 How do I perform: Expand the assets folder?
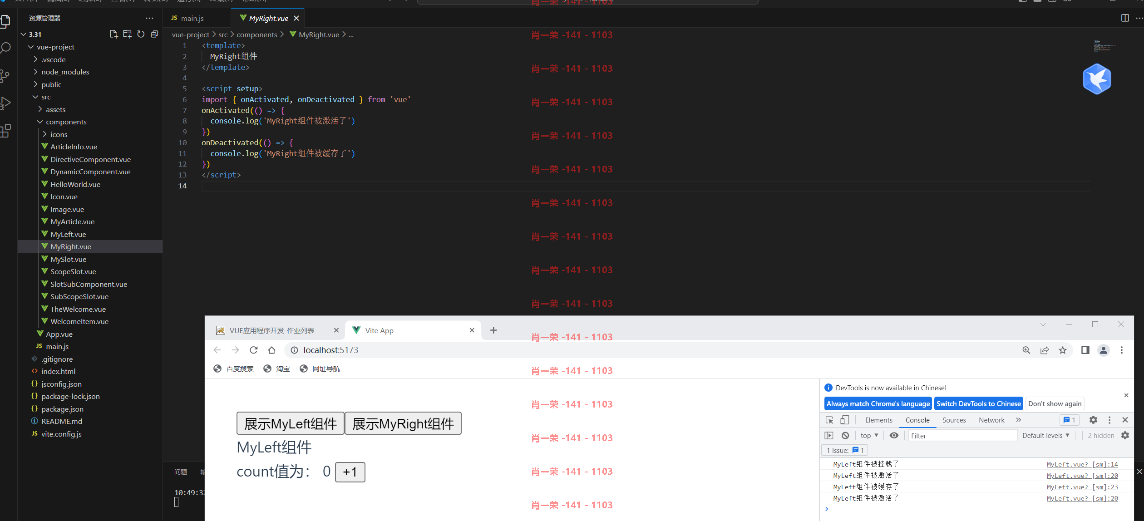pos(40,109)
